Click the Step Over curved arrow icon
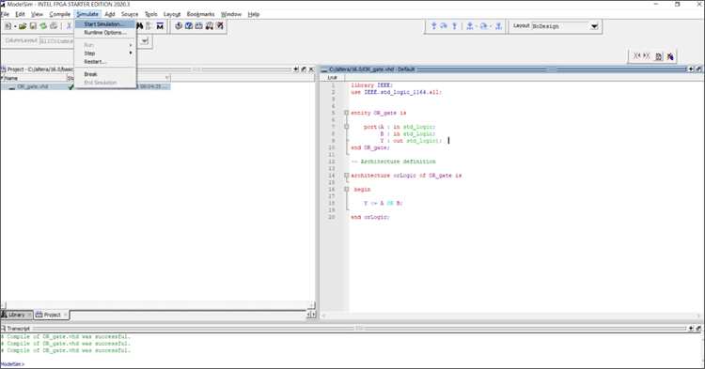Viewport: 705px width, 369px height. click(x=444, y=26)
